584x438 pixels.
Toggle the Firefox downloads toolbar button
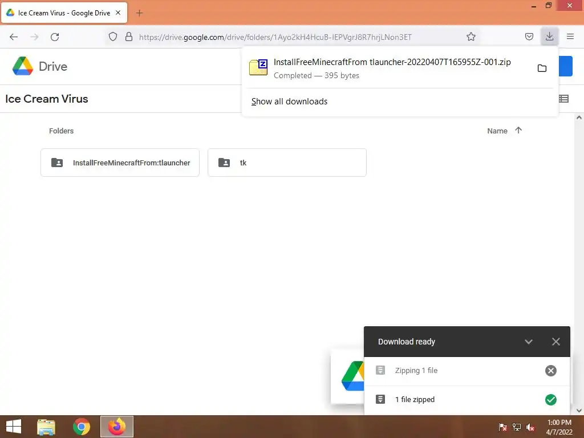(549, 36)
